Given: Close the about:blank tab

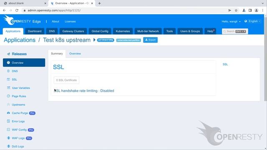Looking at the screenshot, I should click(45, 3).
